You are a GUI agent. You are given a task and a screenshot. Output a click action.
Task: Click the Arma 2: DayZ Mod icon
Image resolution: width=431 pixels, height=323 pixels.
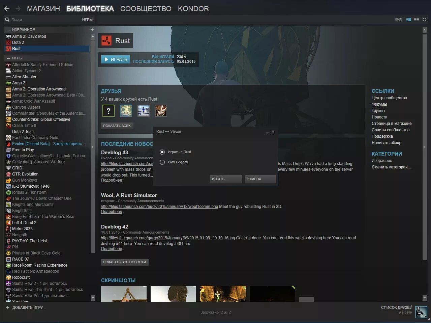[8, 36]
